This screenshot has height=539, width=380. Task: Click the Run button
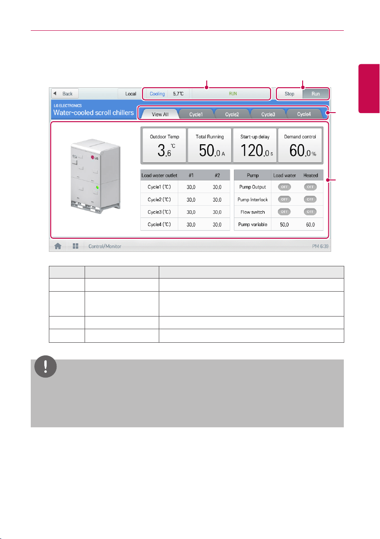[x=316, y=94]
